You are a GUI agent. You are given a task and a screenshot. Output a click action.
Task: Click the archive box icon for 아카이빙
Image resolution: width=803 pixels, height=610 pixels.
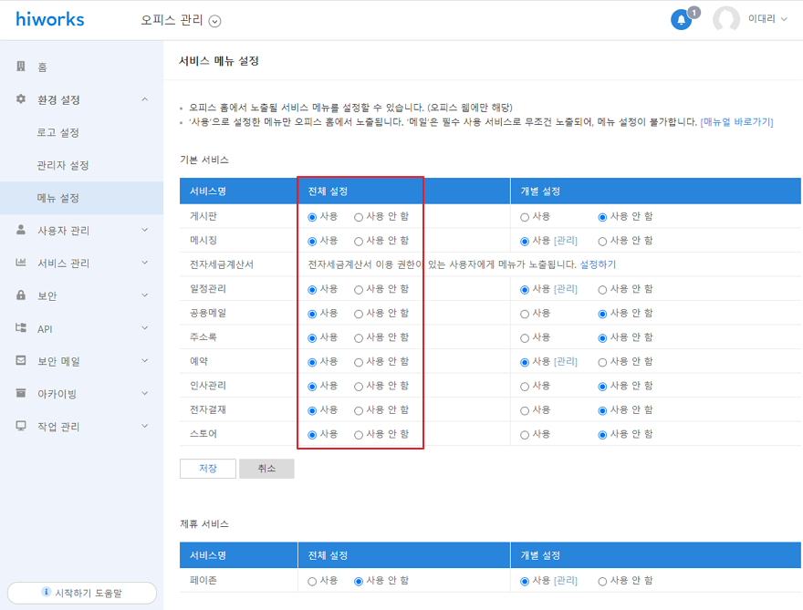(21, 393)
